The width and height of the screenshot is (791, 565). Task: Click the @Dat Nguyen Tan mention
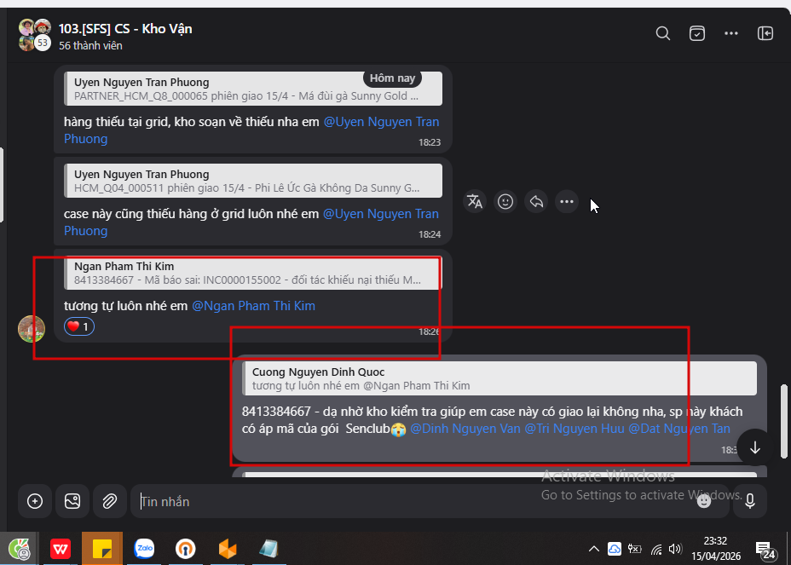pos(679,429)
